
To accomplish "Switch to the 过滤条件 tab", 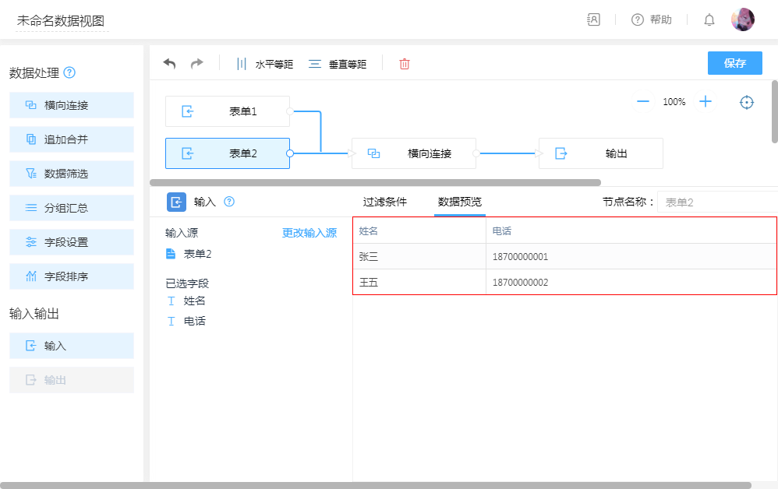I will 384,202.
